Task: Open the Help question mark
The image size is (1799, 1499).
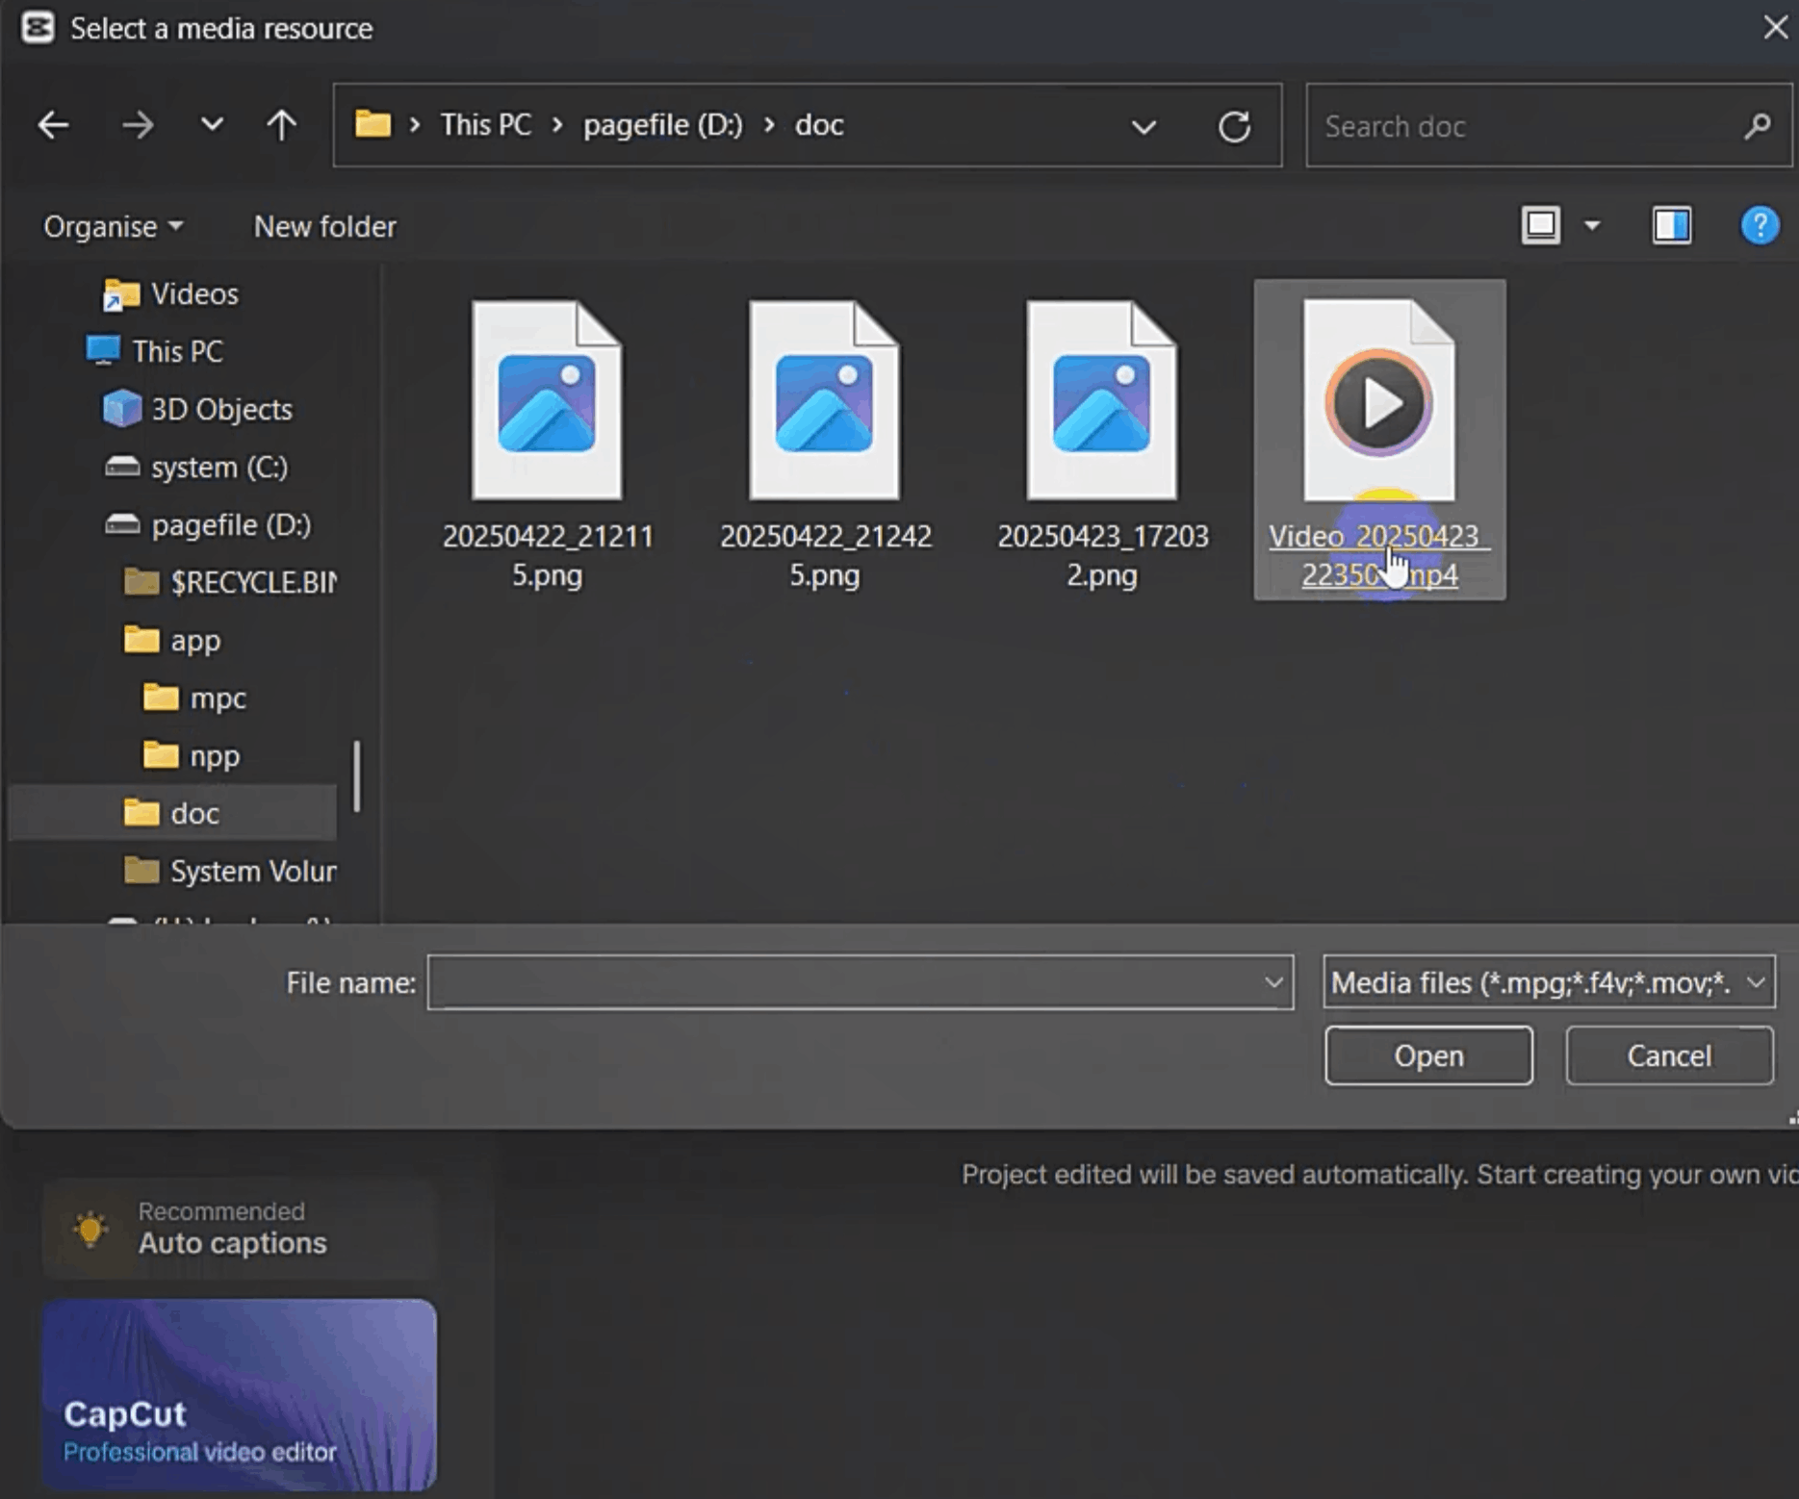Action: point(1759,226)
